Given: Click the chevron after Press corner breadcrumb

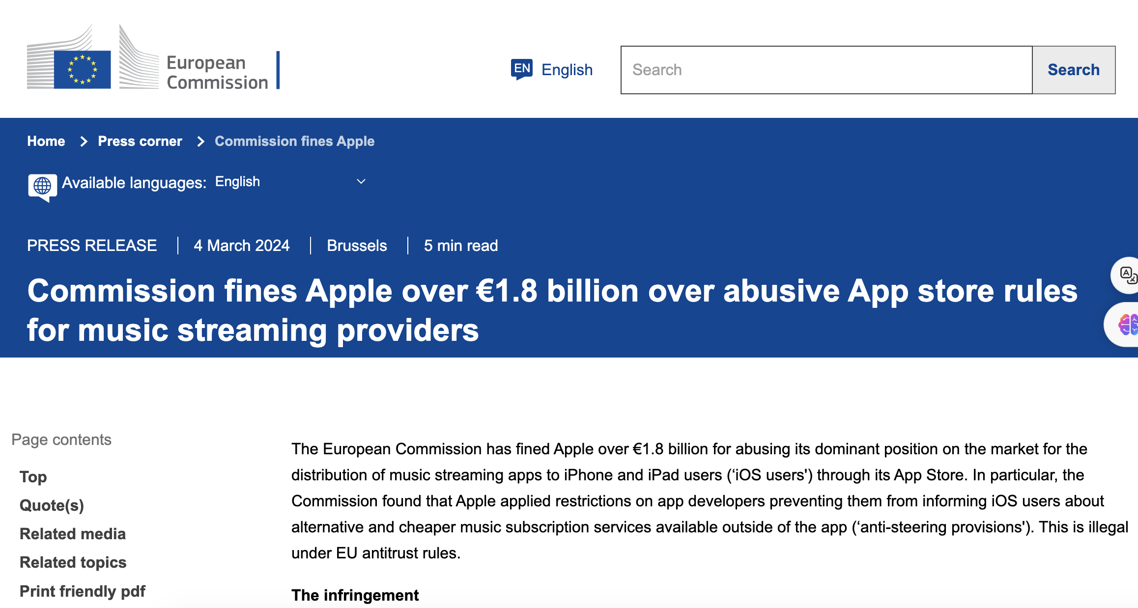Looking at the screenshot, I should point(200,141).
